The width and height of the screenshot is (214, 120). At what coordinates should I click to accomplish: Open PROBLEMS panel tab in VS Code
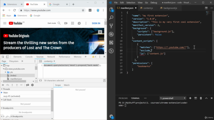123,98
